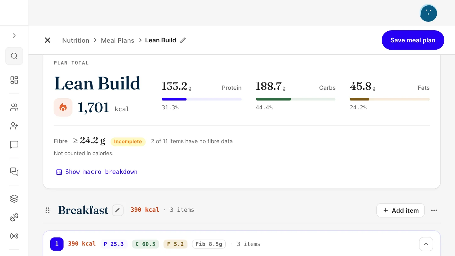Image resolution: width=455 pixels, height=256 pixels.
Task: Go to Nutrition breadcrumb
Action: pos(76,40)
